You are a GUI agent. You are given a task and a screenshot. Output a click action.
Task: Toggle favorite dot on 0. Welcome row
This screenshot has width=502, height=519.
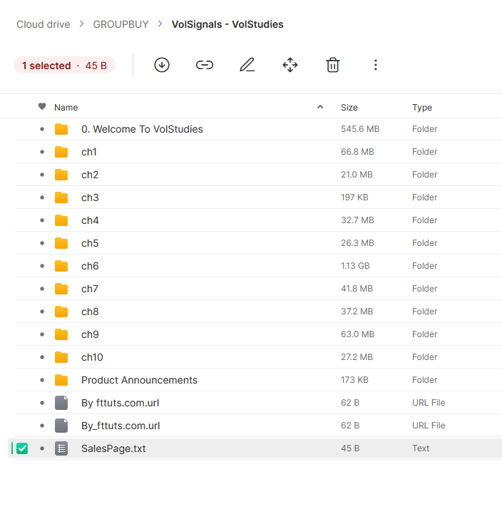pyautogui.click(x=42, y=129)
